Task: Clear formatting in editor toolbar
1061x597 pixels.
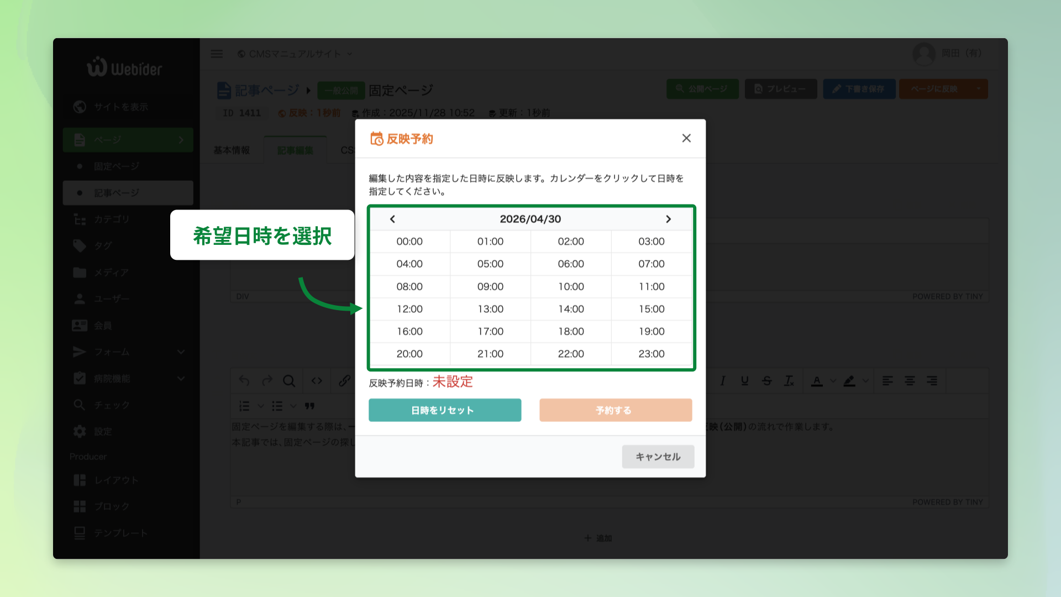Action: click(789, 381)
